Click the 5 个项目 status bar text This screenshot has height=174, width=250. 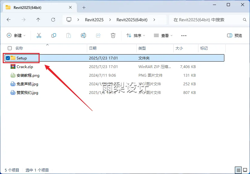12,170
